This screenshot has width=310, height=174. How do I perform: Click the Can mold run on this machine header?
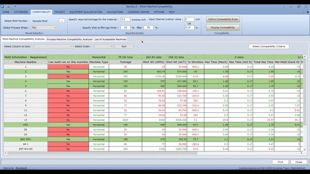68,62
